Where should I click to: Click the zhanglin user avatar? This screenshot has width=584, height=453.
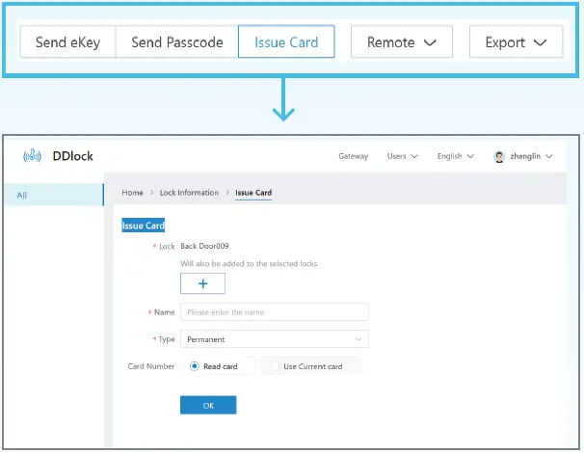(498, 156)
